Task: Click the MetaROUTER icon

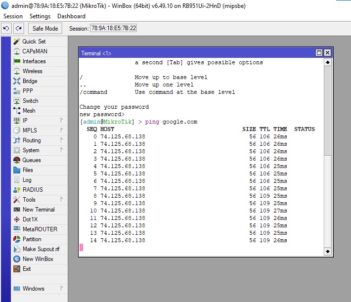Action: click(x=17, y=229)
